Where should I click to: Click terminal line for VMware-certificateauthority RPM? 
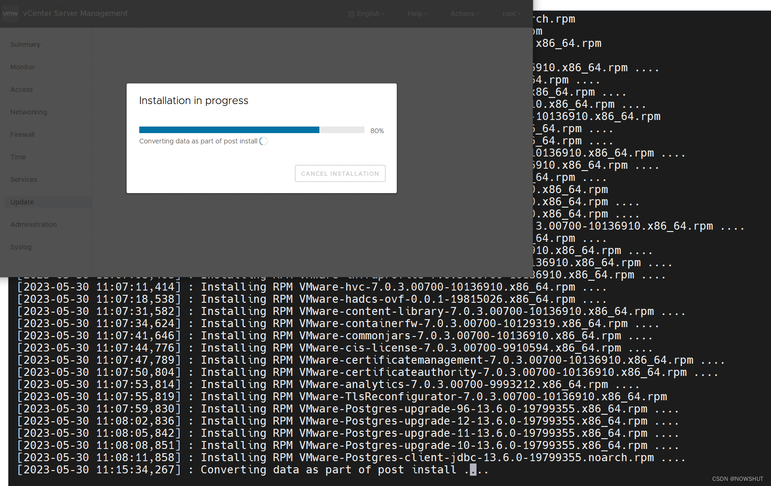(x=368, y=372)
